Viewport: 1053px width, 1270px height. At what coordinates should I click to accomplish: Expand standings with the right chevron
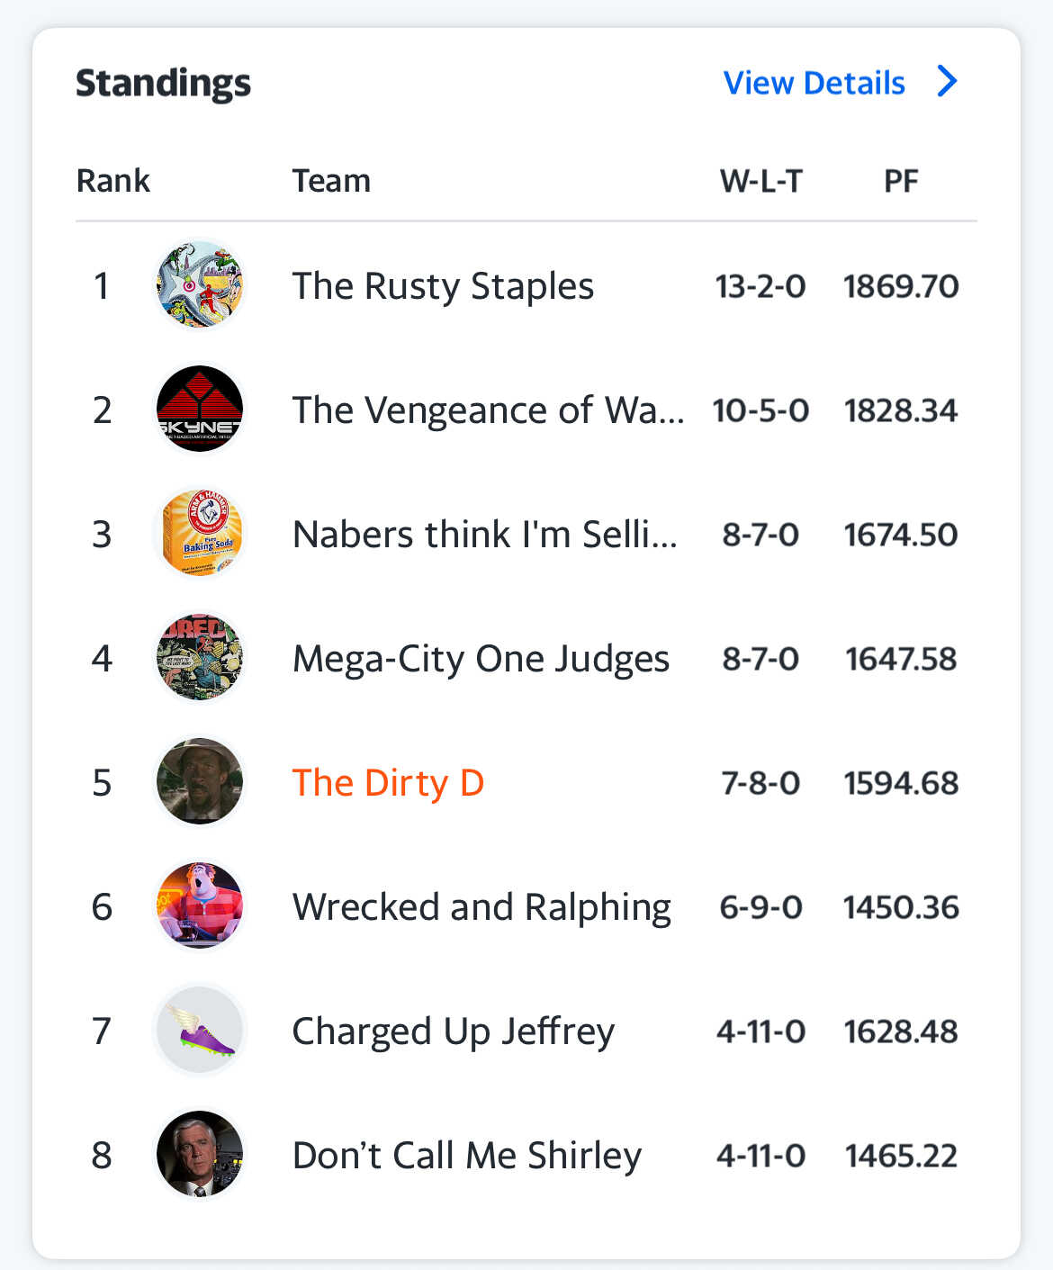pos(947,82)
